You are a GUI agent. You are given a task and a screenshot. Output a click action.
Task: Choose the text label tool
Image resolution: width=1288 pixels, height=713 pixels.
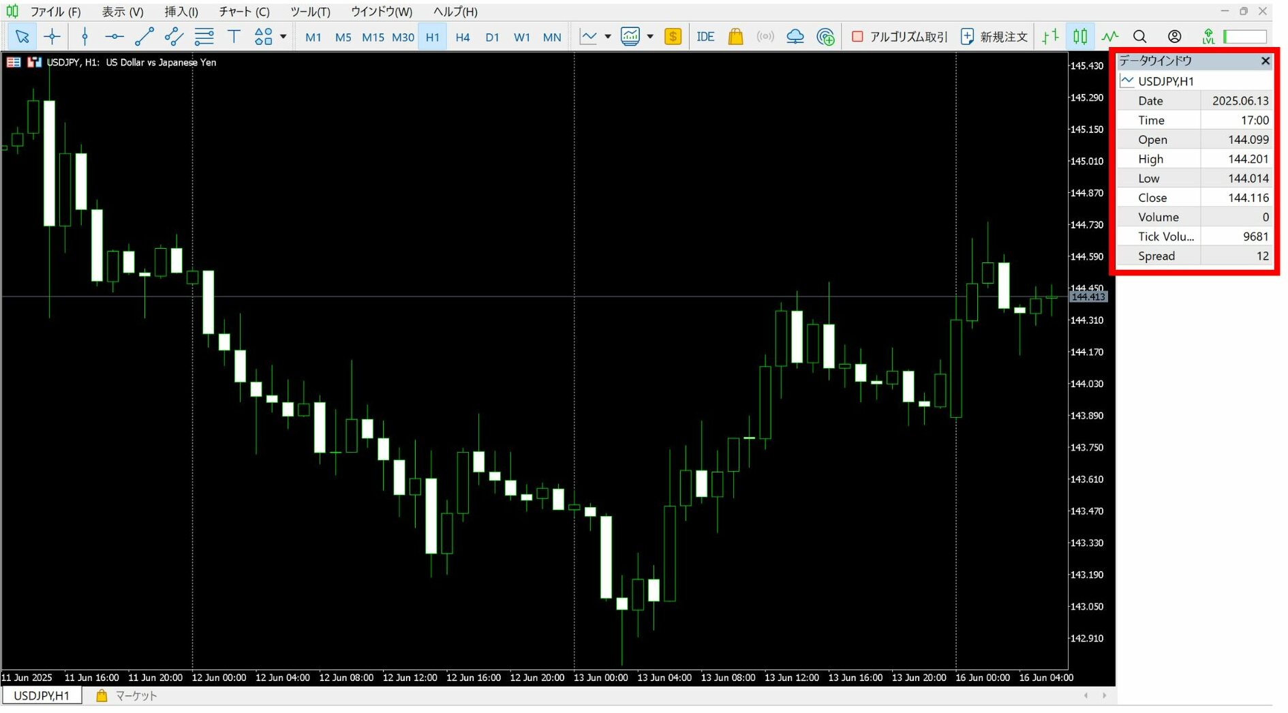(234, 37)
